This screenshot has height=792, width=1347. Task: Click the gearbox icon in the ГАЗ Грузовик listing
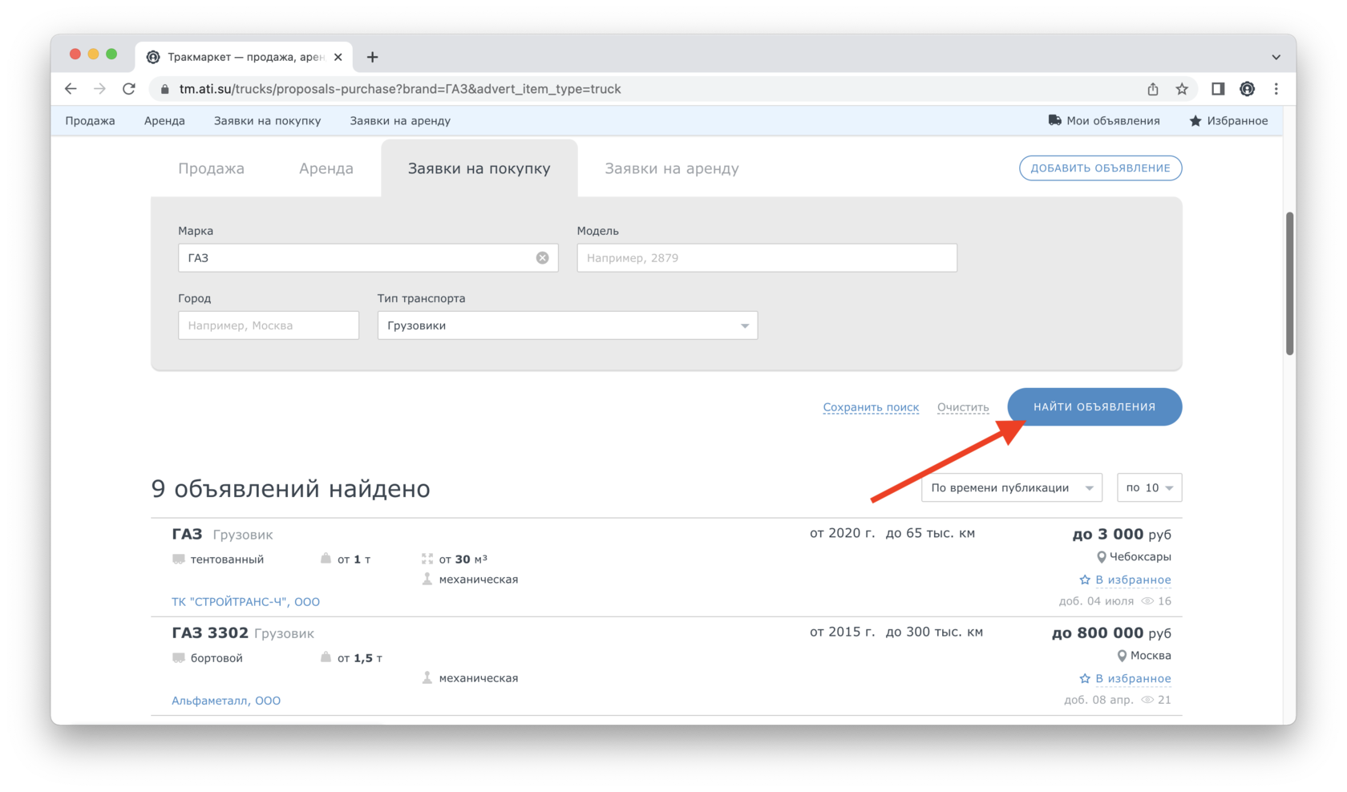click(427, 579)
